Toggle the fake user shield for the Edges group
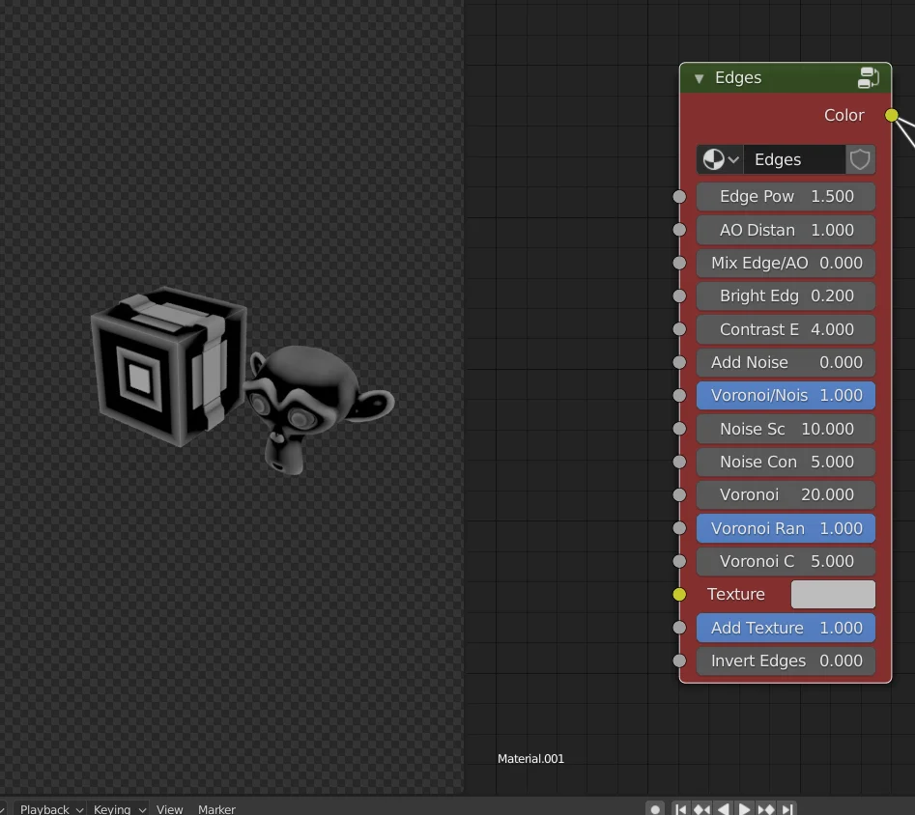 tap(859, 159)
